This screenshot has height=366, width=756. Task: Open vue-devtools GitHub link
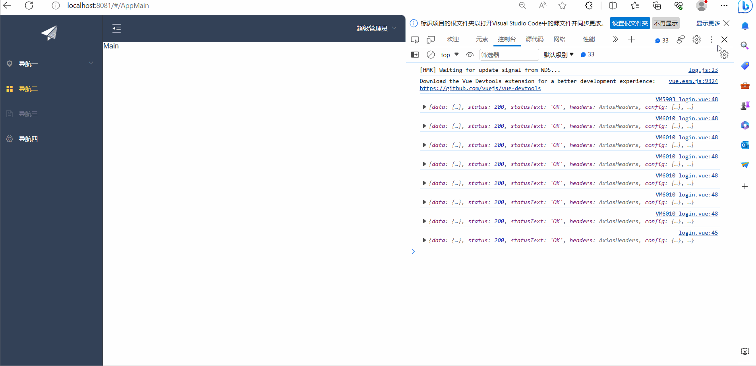pyautogui.click(x=480, y=88)
